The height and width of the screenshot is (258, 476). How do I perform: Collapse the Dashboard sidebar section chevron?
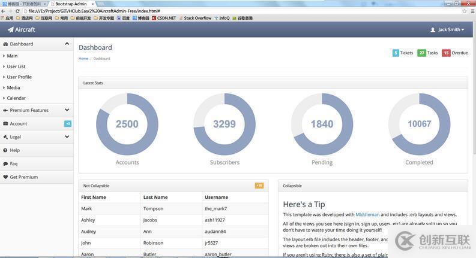[x=67, y=44]
